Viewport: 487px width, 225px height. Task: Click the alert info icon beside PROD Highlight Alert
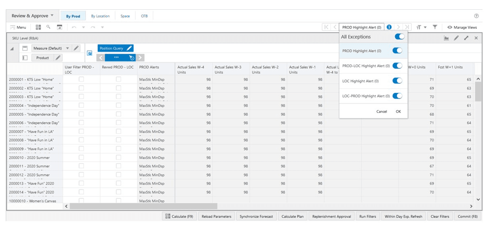point(389,27)
